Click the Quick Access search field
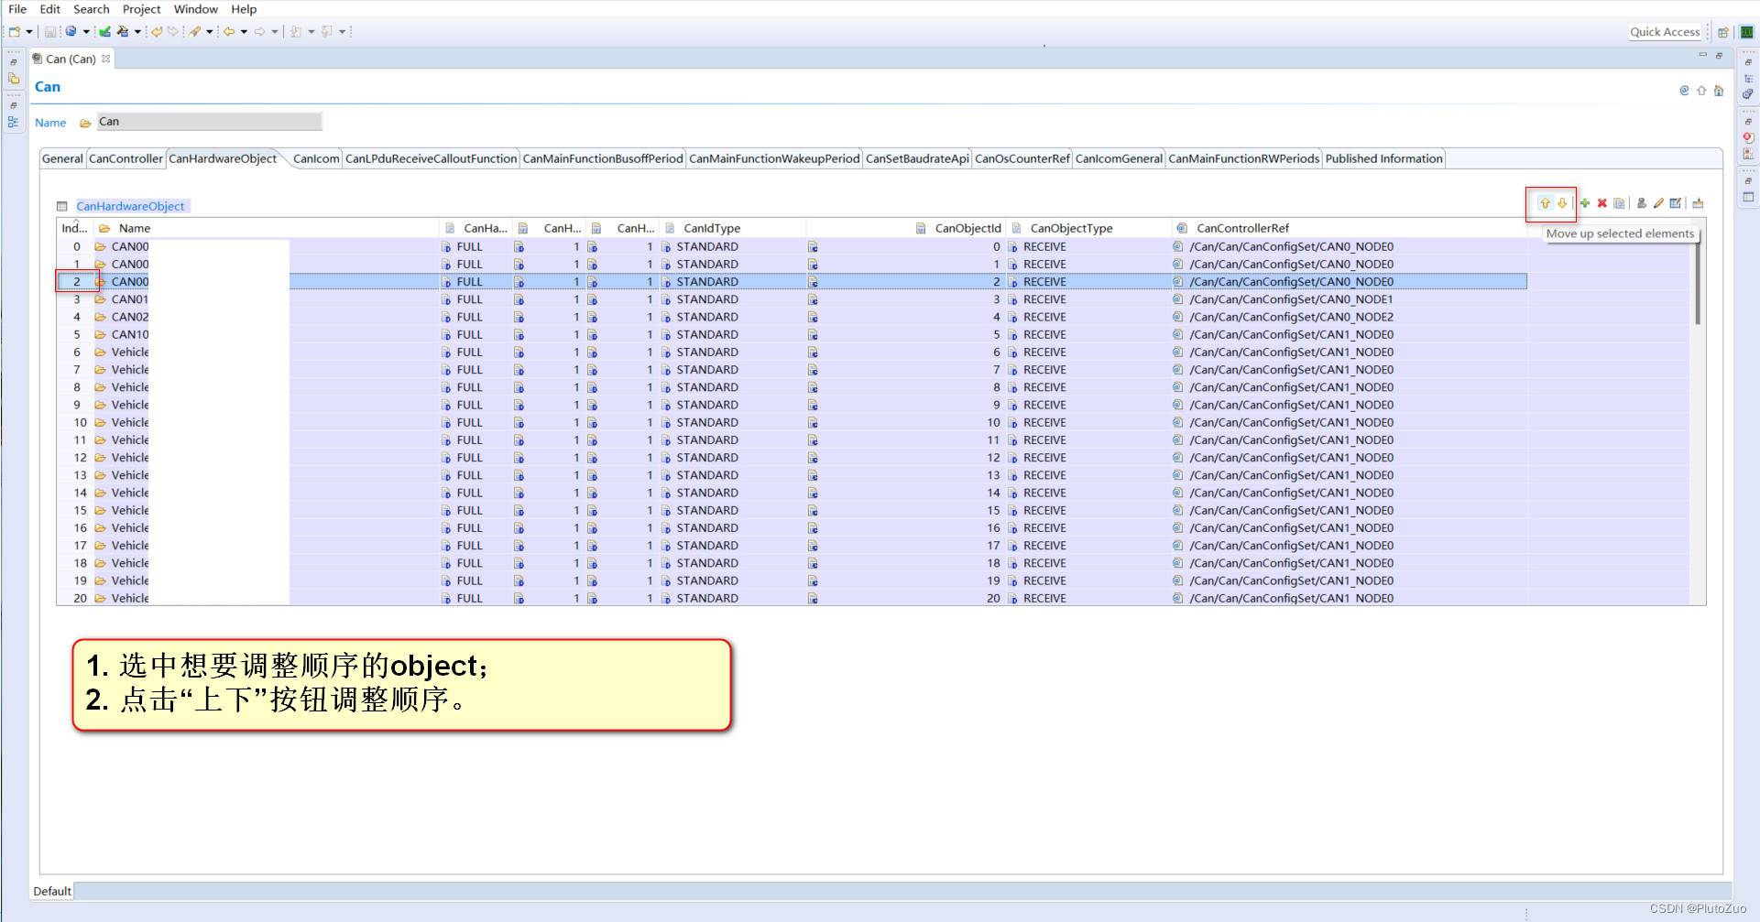1760x922 pixels. tap(1665, 32)
